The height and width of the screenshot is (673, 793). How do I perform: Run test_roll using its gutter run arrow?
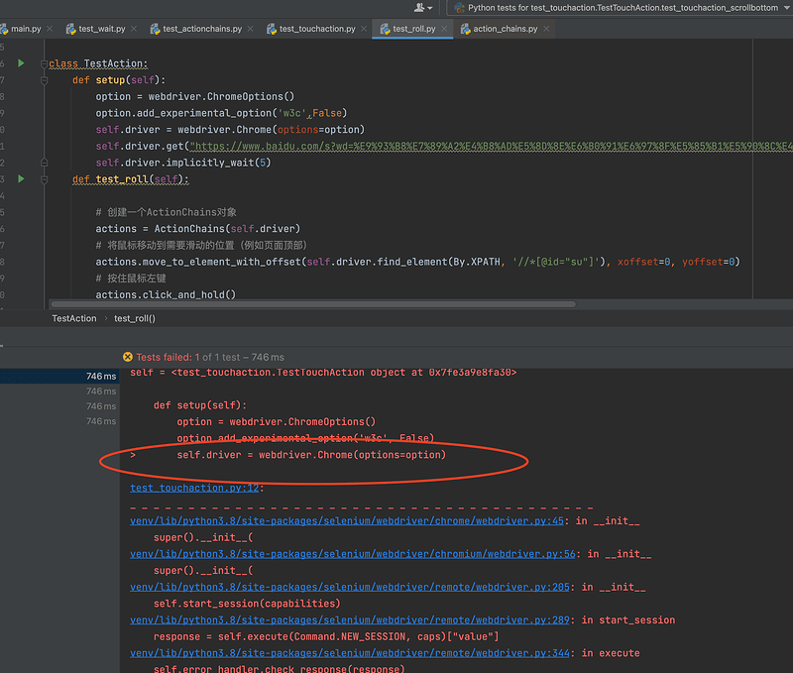21,179
